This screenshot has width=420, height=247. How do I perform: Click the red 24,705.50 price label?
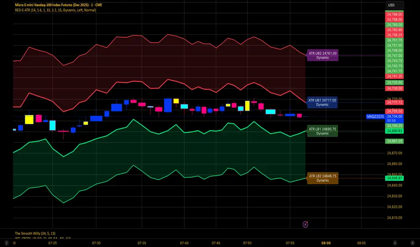(x=395, y=111)
